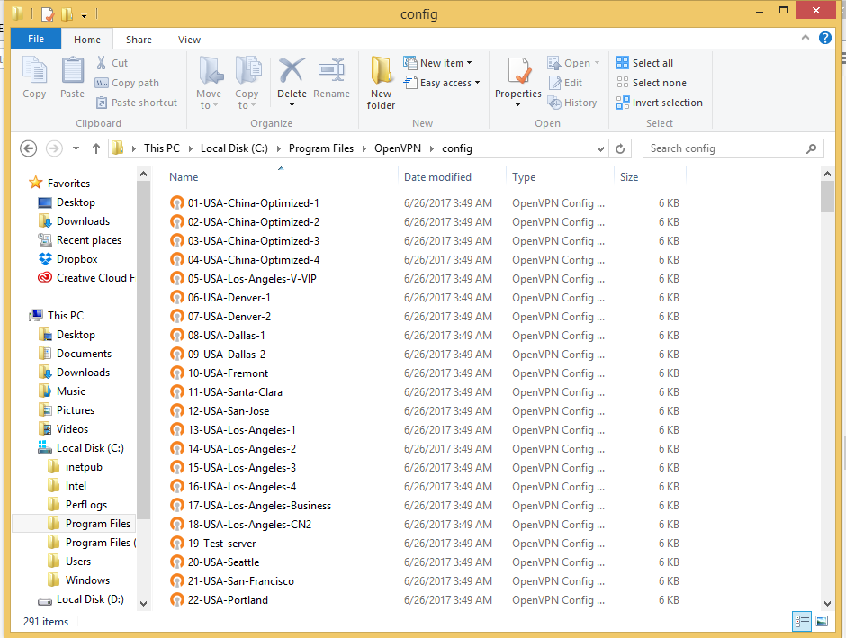
Task: Open the Open button dropdown arrow
Action: point(598,63)
